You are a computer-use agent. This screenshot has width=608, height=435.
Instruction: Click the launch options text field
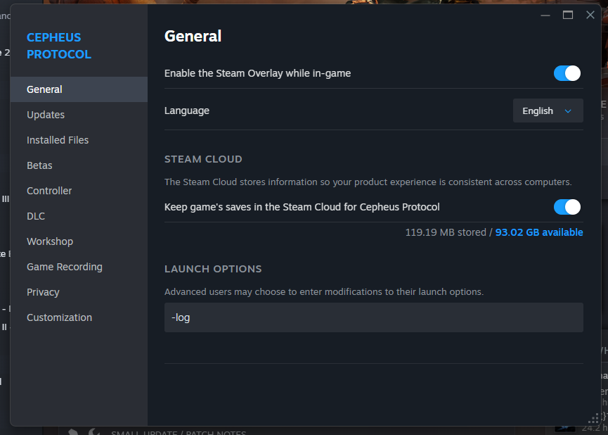tap(373, 317)
